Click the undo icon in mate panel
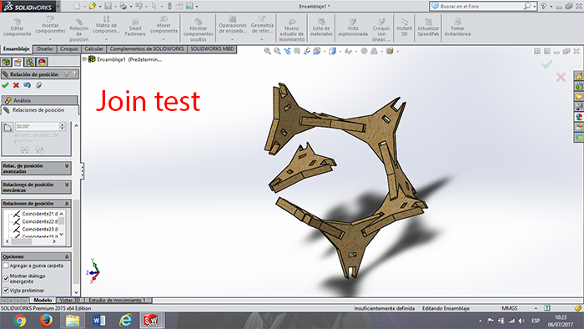 click(28, 85)
